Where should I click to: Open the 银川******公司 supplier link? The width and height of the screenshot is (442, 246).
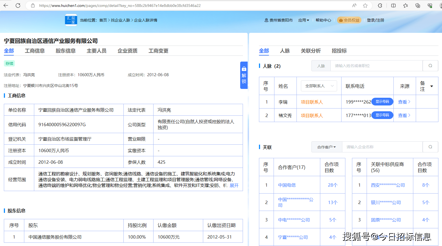[x=386, y=202]
